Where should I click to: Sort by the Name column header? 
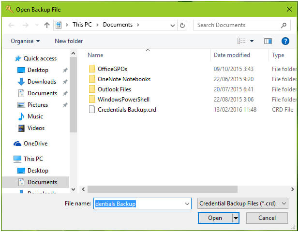(x=95, y=55)
